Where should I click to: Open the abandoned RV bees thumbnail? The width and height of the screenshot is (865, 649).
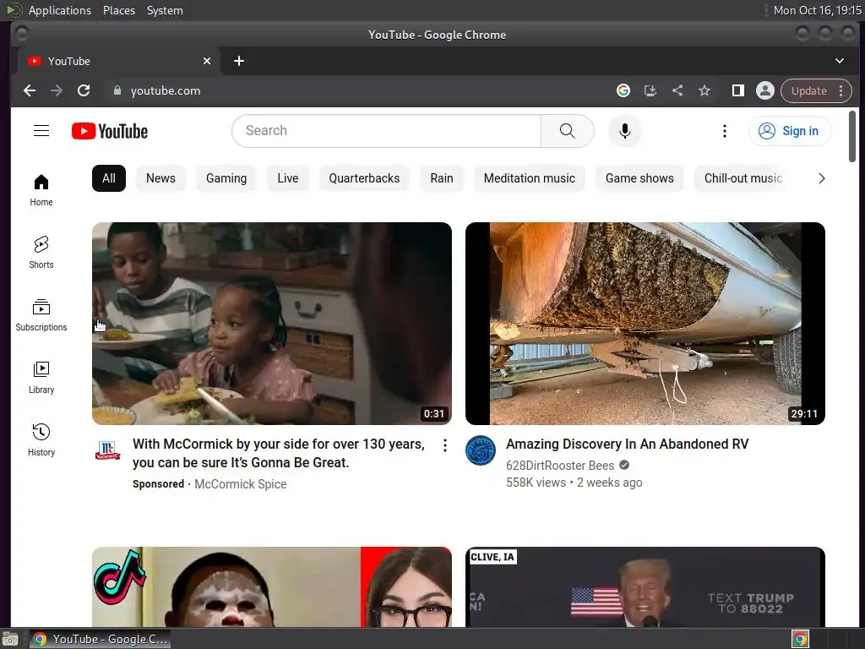click(x=645, y=324)
